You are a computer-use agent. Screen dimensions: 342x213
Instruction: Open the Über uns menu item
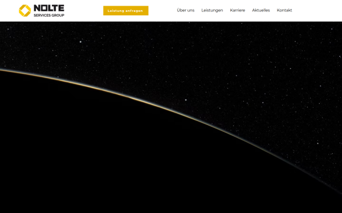click(x=186, y=10)
